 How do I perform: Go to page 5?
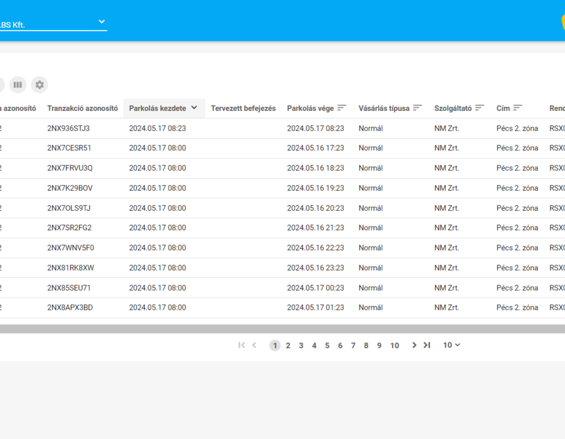coord(327,346)
